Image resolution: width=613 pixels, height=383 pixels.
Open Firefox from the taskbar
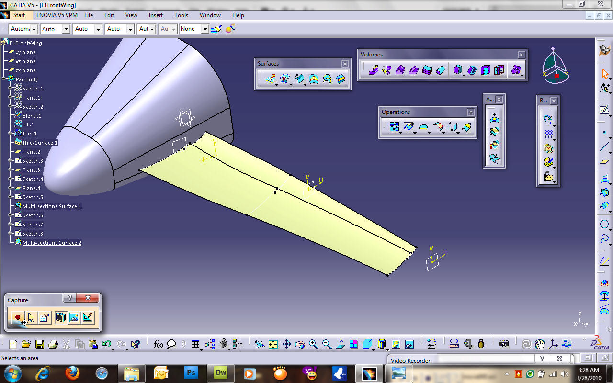(72, 372)
